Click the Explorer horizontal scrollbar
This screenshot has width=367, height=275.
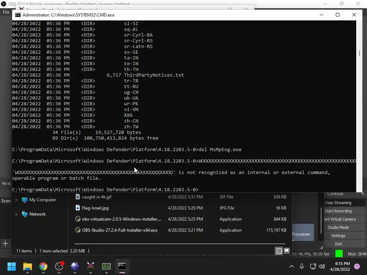180,243
